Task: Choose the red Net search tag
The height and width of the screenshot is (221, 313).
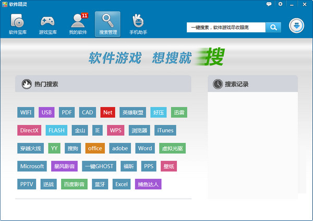Action: 107,112
